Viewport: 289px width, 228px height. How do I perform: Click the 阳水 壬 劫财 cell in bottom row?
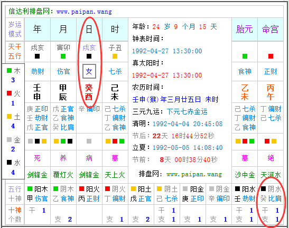[x=245, y=194]
